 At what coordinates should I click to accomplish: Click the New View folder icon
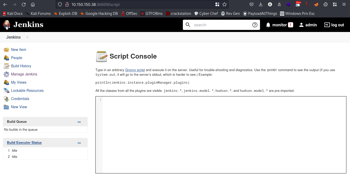[6, 107]
